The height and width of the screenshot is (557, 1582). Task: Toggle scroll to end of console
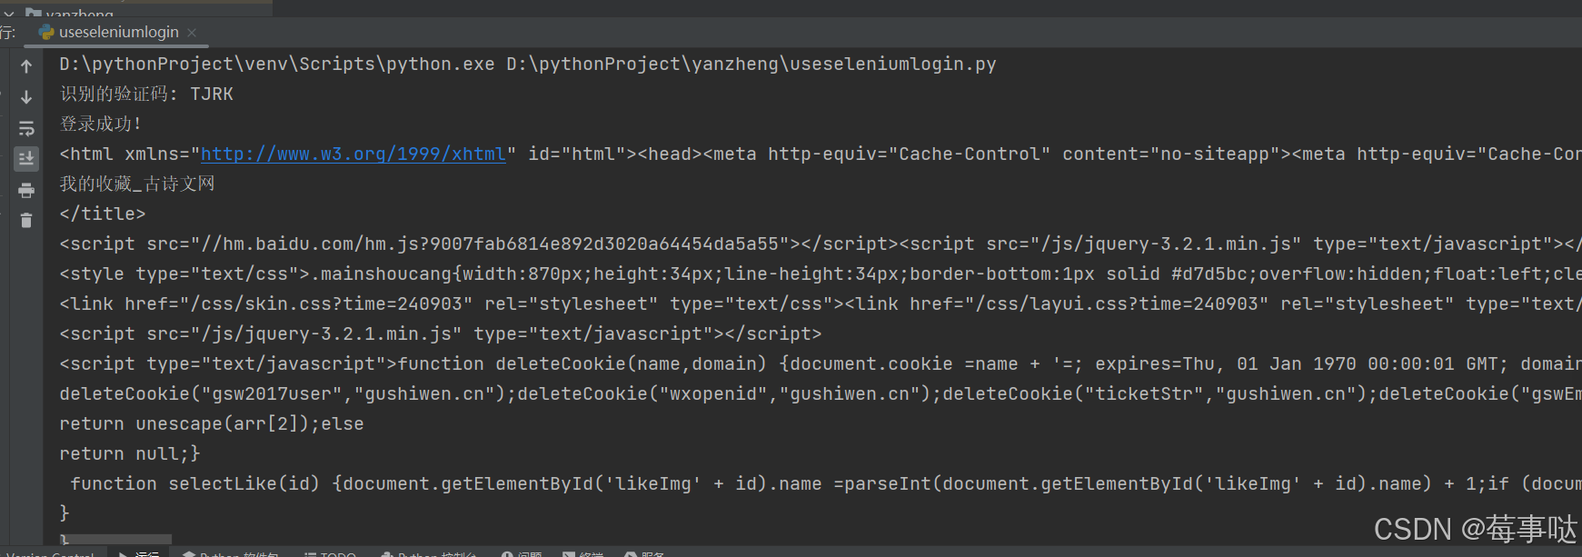pyautogui.click(x=26, y=159)
